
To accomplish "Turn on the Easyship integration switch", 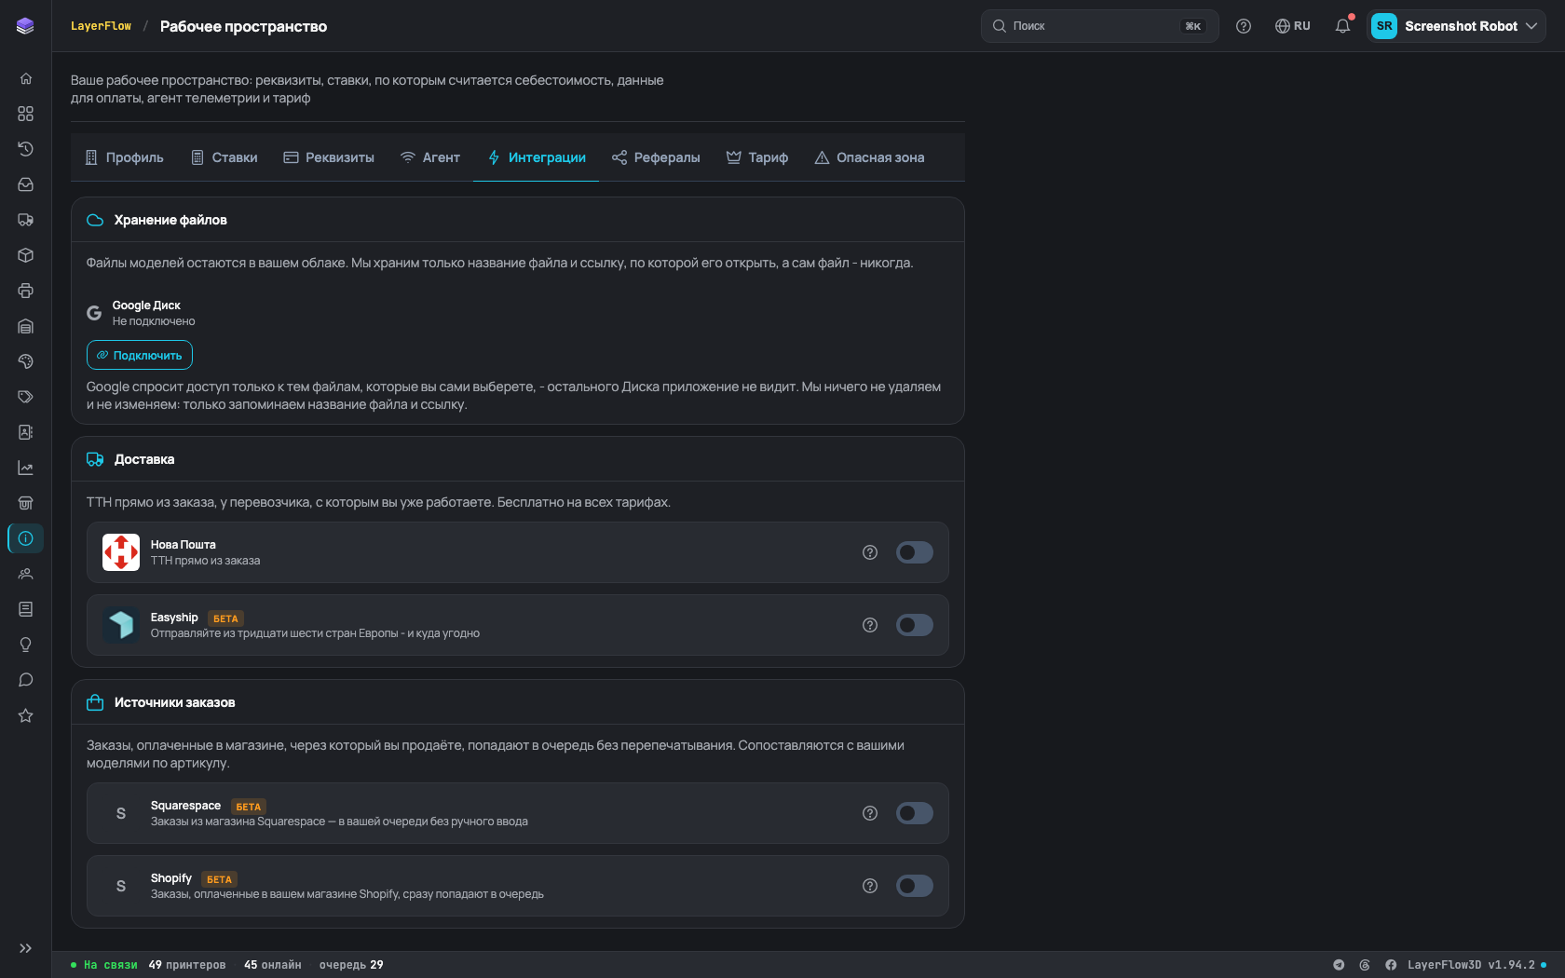I will pos(915,625).
